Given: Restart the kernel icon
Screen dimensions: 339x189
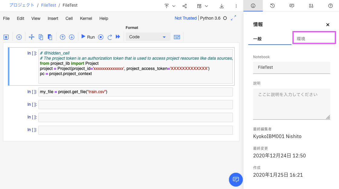Looking at the screenshot, I should tap(110, 37).
